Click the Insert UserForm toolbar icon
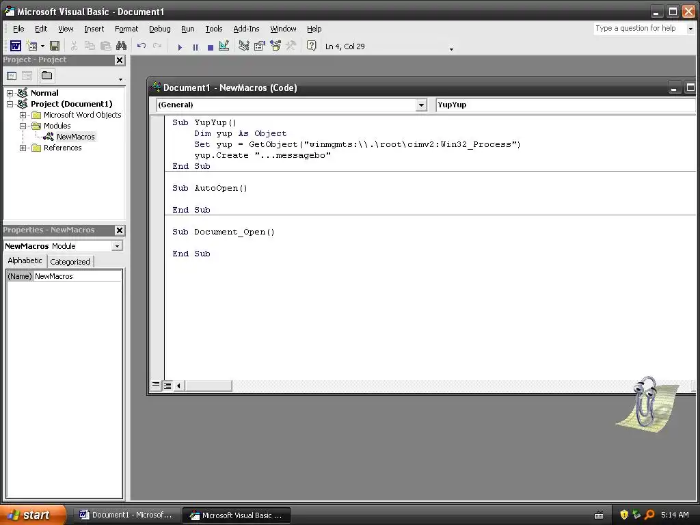700x525 pixels. pos(32,46)
